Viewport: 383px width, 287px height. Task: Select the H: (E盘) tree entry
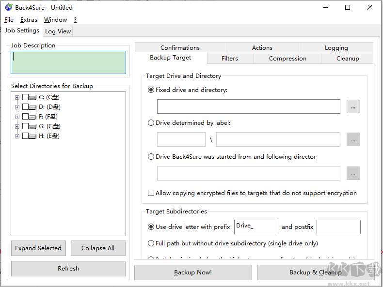[x=49, y=136]
